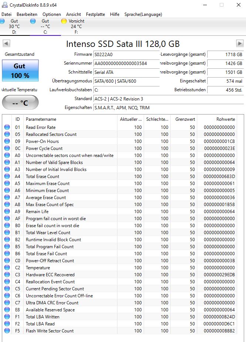The width and height of the screenshot is (246, 342).
Task: Click status icon of Available Reserved Space
Action: (7, 310)
